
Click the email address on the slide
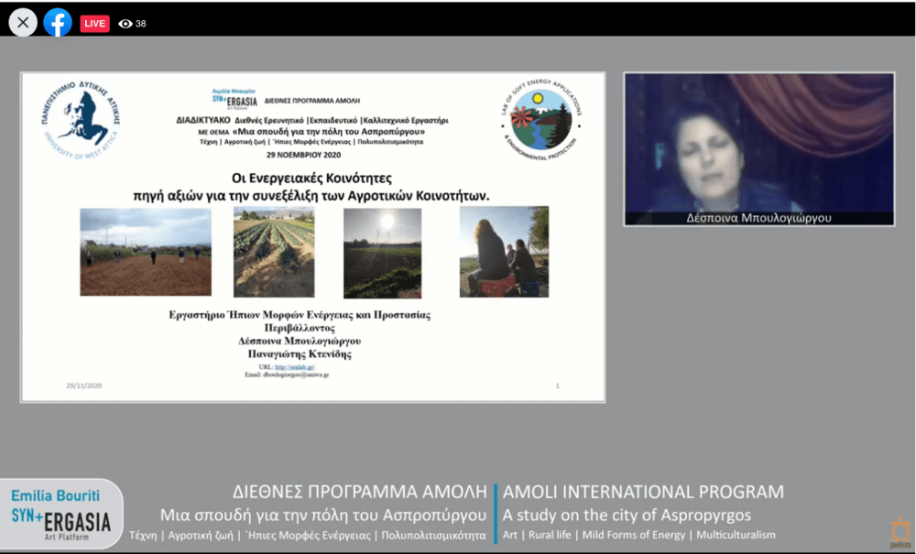coord(288,375)
